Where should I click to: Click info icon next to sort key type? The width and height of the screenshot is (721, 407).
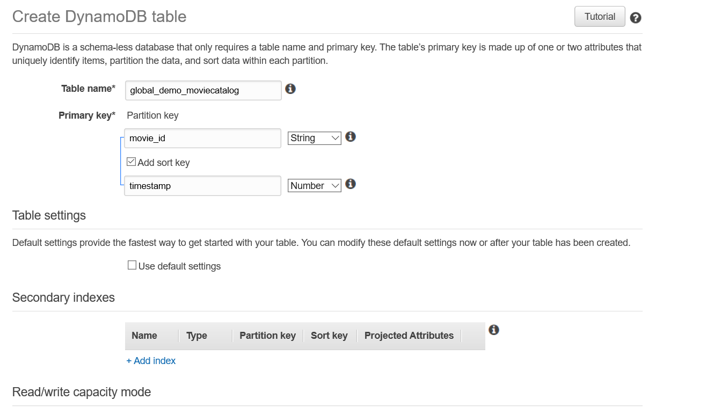click(351, 184)
